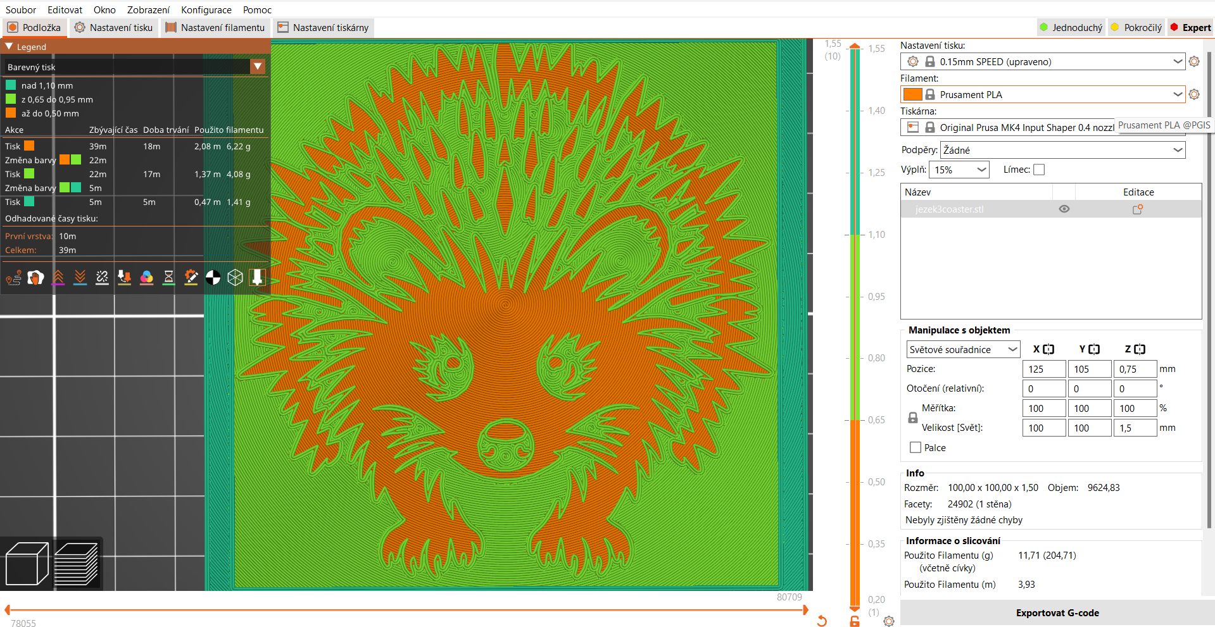Toggle deretractions downward-chevrons icon
Screen dimensions: 1215x627
(x=80, y=277)
